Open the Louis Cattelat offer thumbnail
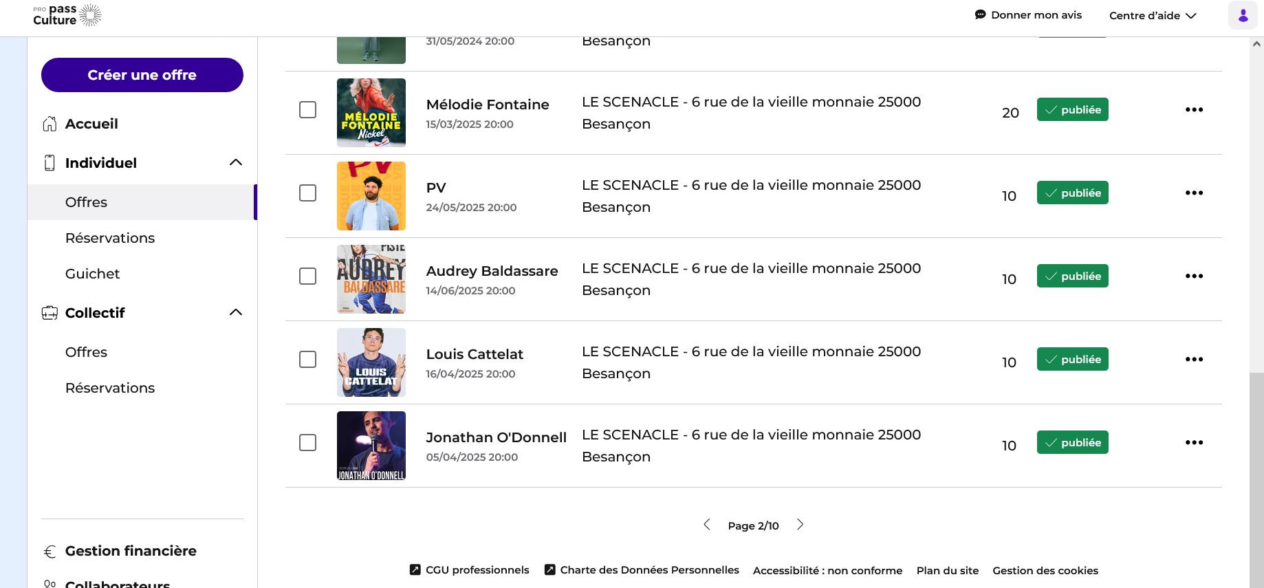This screenshot has width=1264, height=588. click(x=371, y=362)
